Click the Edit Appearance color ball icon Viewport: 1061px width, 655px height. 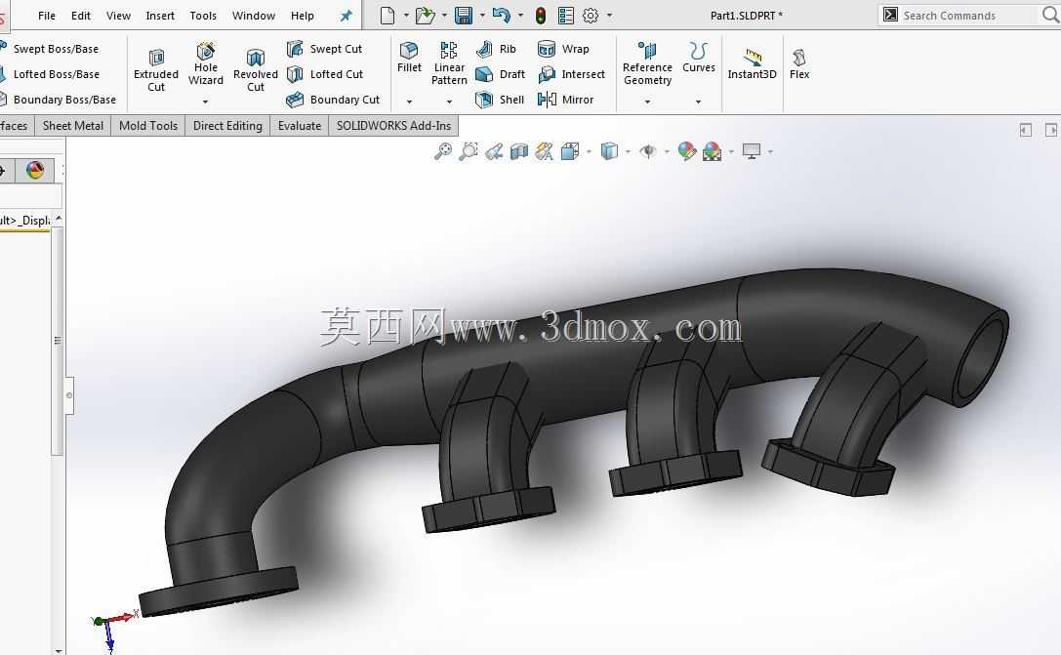click(x=687, y=151)
